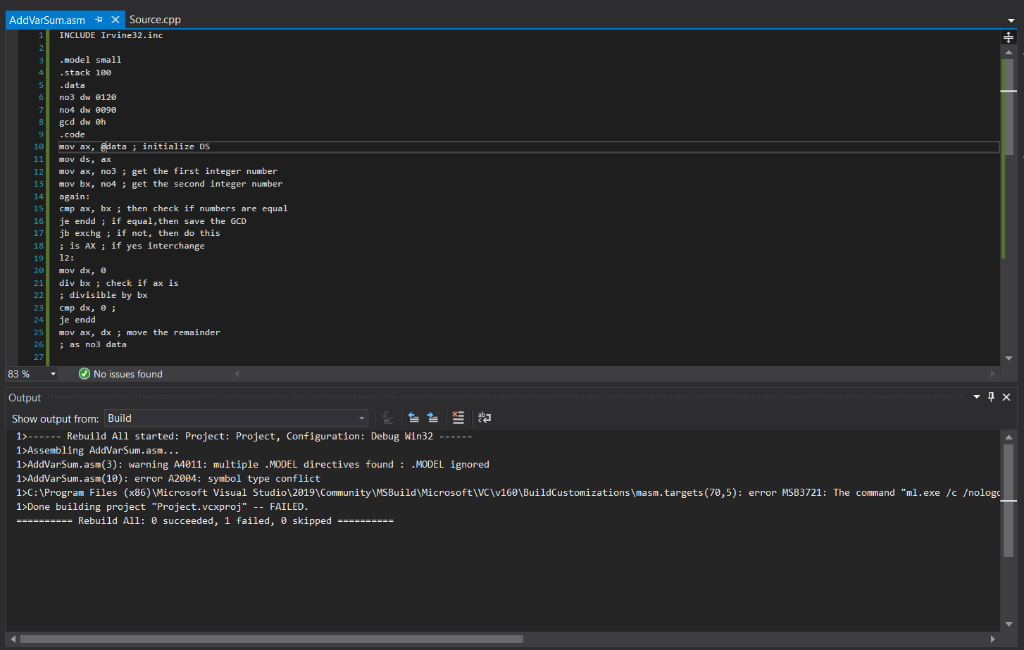The width and height of the screenshot is (1024, 650).
Task: Close the Output panel
Action: click(1006, 397)
